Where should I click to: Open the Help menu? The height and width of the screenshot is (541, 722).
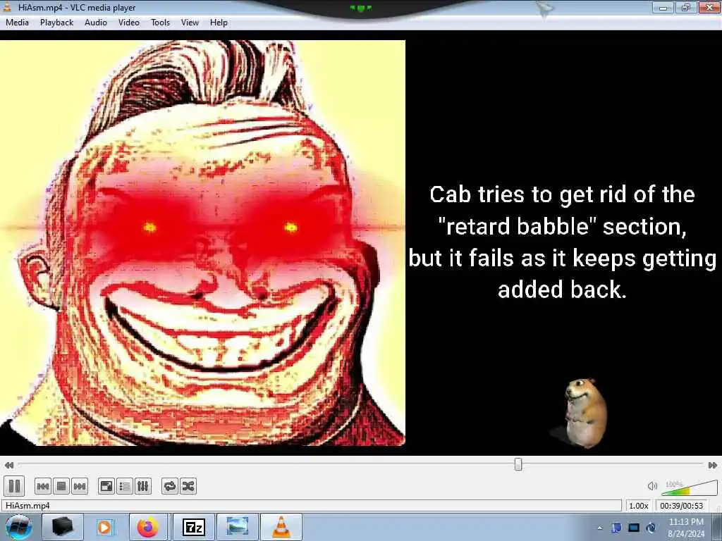(x=219, y=22)
